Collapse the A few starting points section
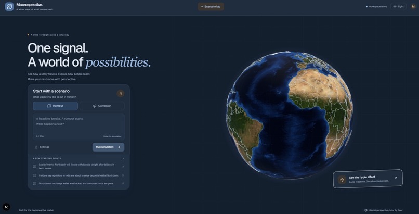 (x=123, y=159)
